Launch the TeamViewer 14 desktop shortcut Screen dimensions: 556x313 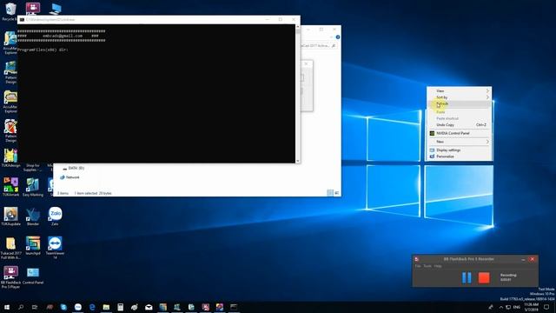coord(55,248)
